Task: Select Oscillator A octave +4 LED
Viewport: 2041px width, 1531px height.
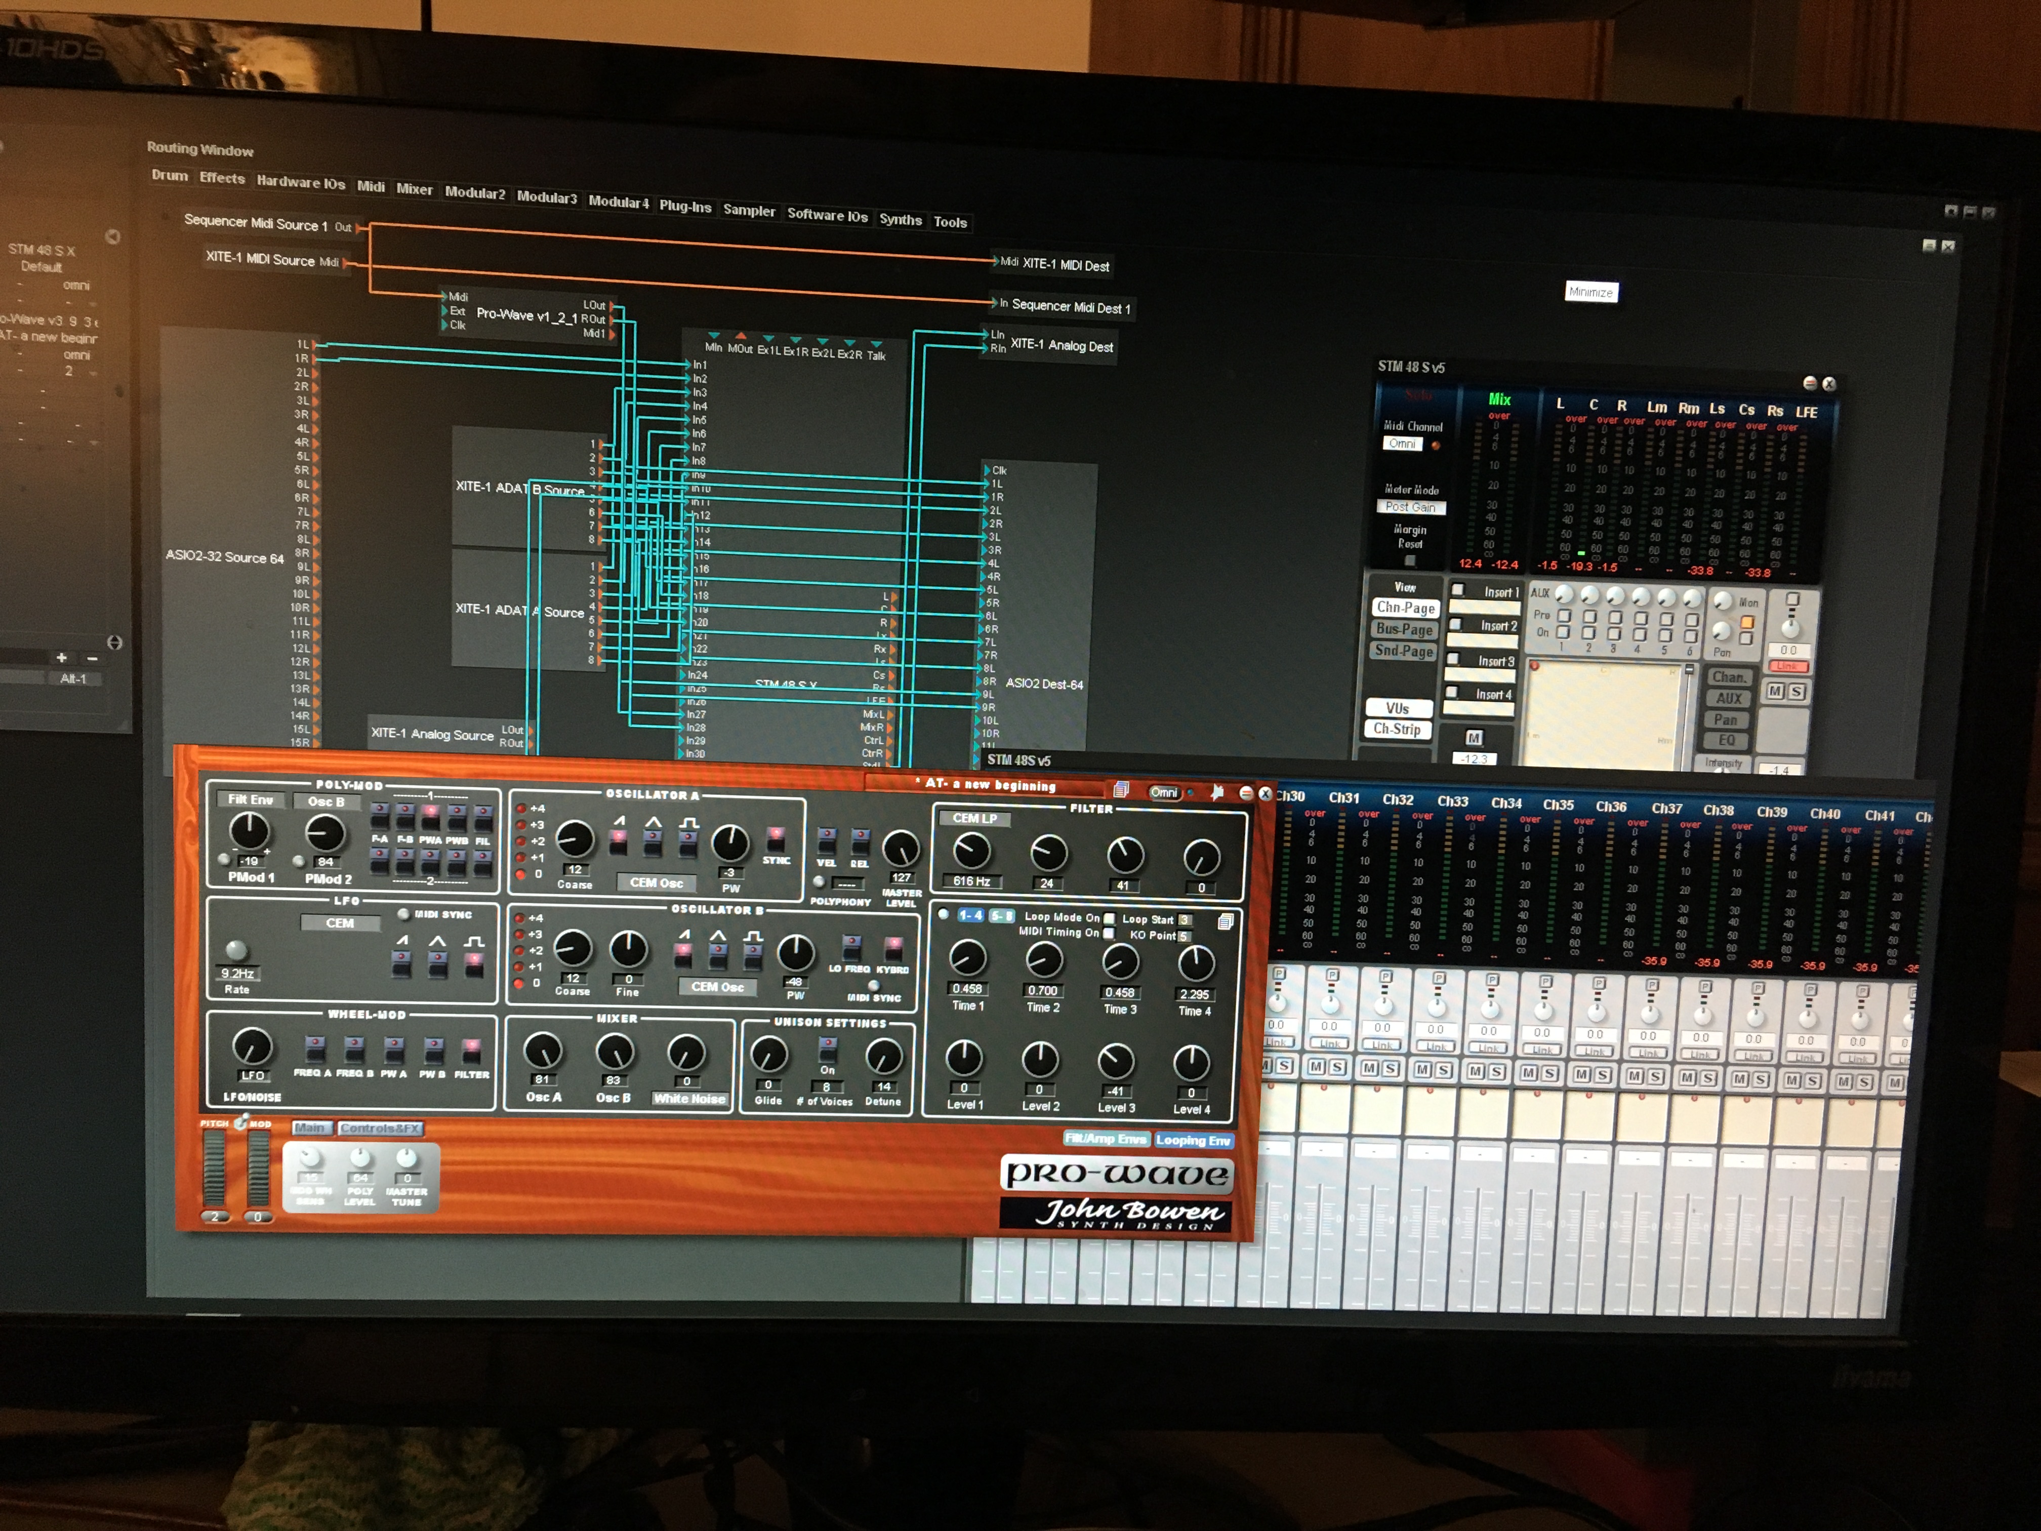Action: (521, 809)
